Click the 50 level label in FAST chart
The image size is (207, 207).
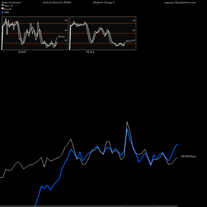coord(66,30)
